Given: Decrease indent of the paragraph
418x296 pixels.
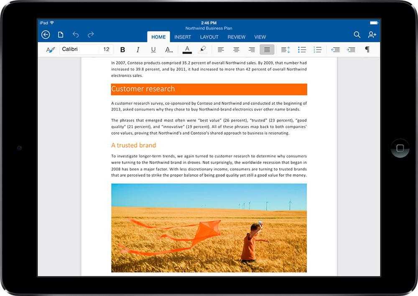Looking at the screenshot, I should click(335, 50).
